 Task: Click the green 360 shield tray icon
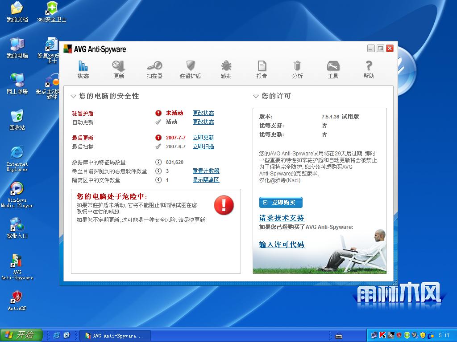pos(407,335)
